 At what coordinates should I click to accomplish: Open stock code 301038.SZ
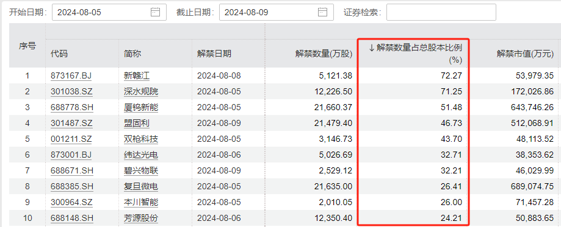[71, 91]
